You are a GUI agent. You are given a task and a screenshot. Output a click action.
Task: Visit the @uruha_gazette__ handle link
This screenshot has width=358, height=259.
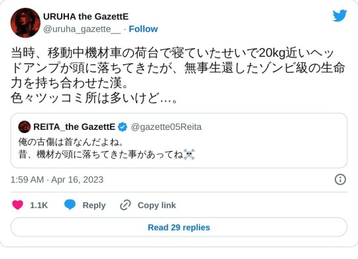tap(82, 29)
